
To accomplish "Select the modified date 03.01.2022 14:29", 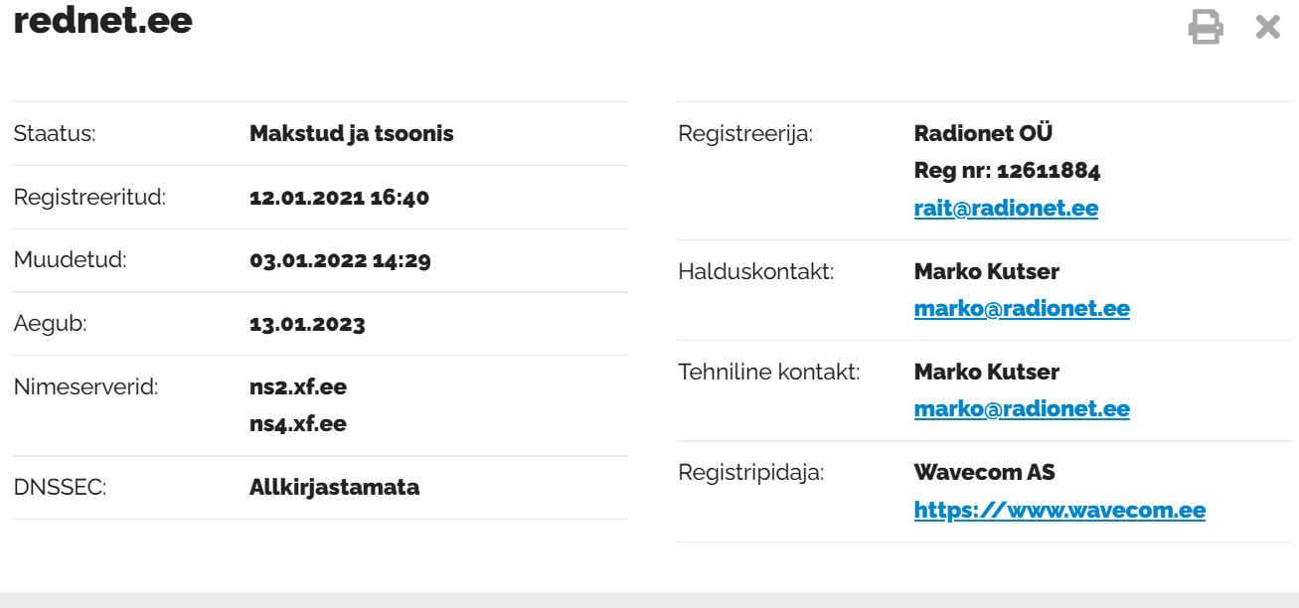I will tap(340, 261).
